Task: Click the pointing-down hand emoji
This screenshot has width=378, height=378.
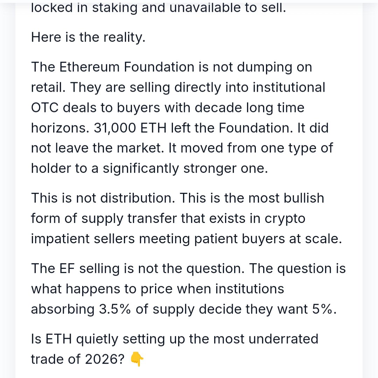Action: [x=136, y=359]
